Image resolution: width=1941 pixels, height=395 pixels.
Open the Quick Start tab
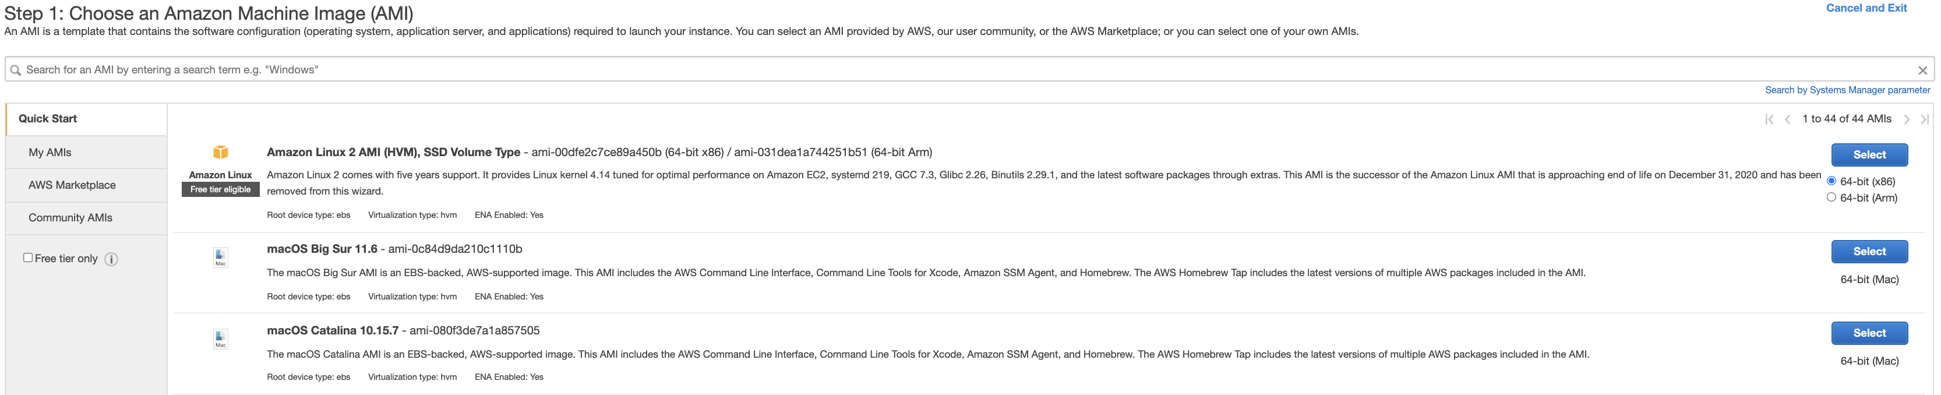click(48, 119)
